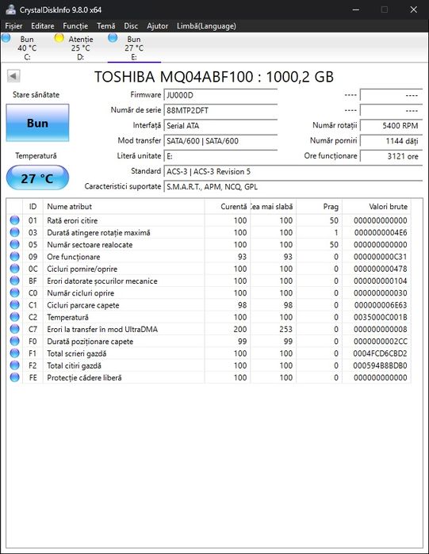Select the worst value 253 in row C7
429x554 pixels.
point(286,329)
